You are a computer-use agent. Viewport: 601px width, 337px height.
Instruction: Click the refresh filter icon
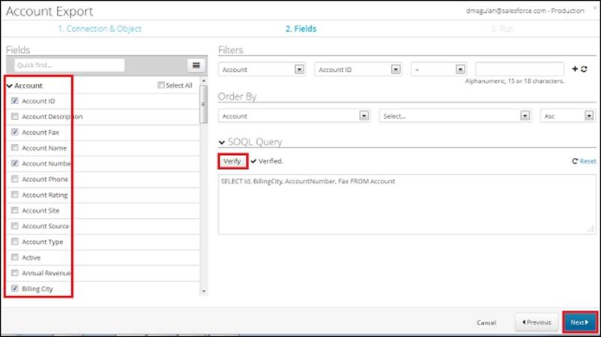(584, 69)
